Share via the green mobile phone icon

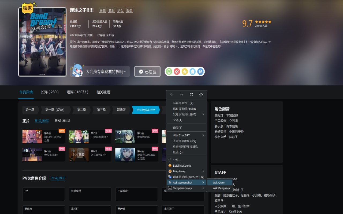(x=169, y=71)
